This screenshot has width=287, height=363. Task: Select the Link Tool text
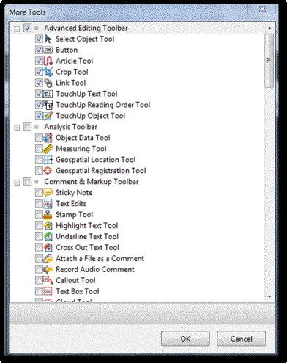(x=71, y=83)
